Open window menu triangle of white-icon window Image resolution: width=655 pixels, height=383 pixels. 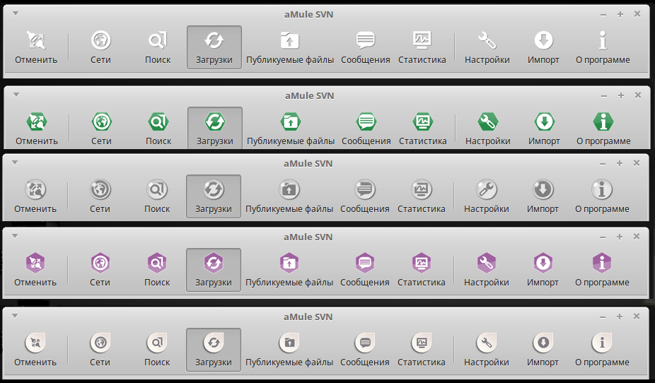click(16, 13)
